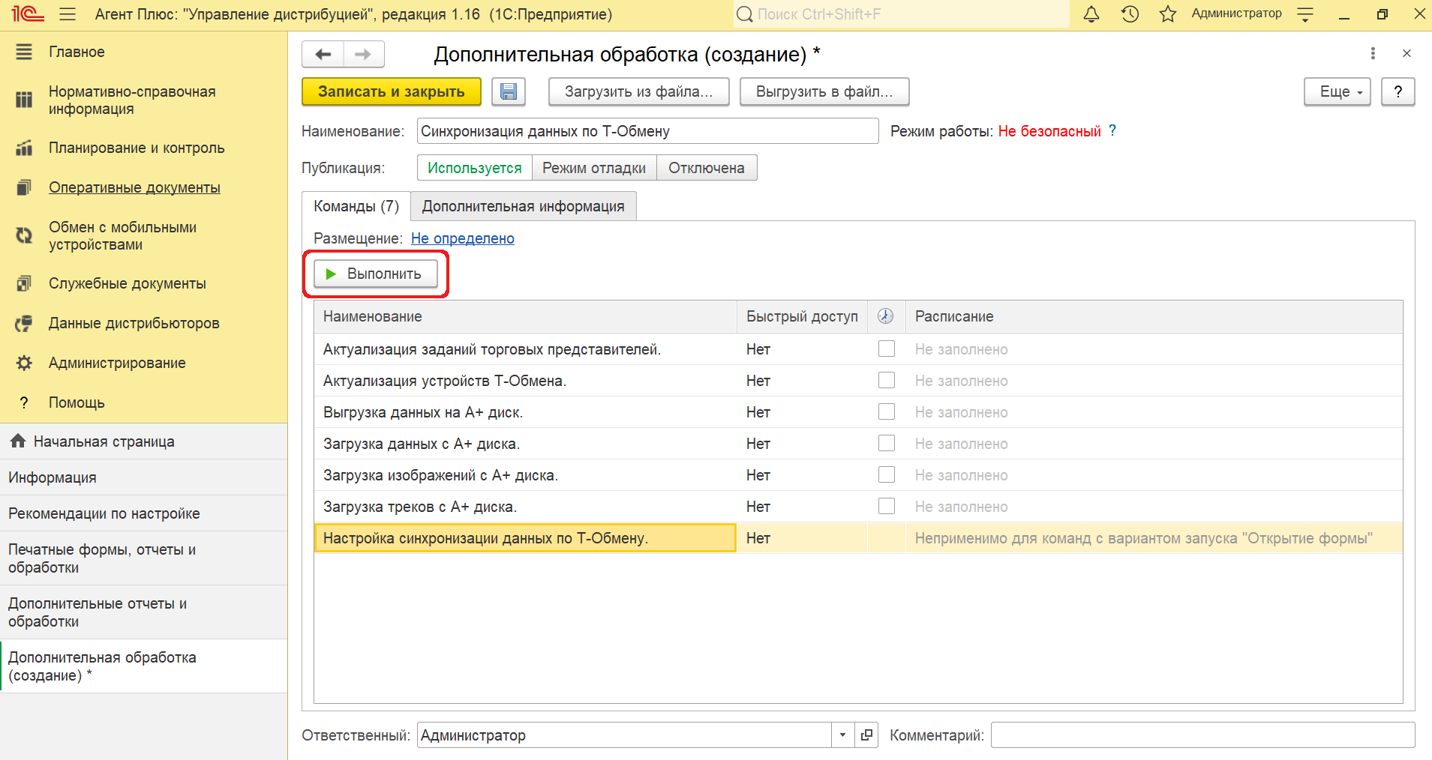This screenshot has width=1432, height=760.
Task: Open the form's three-dot menu
Action: pyautogui.click(x=1373, y=53)
